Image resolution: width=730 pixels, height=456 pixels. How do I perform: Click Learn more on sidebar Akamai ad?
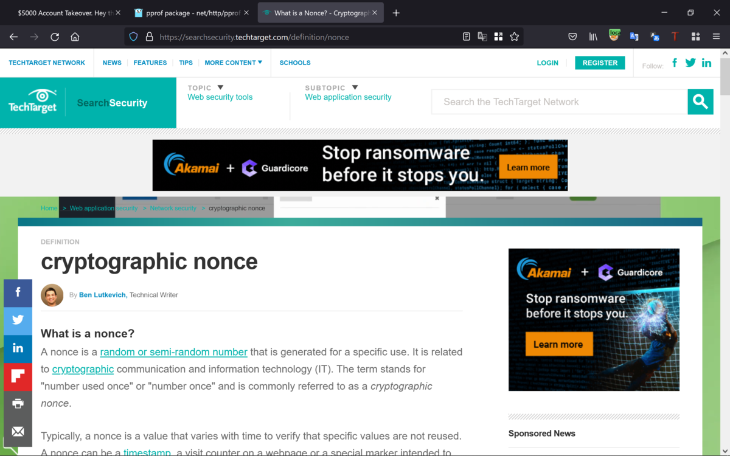pos(558,344)
